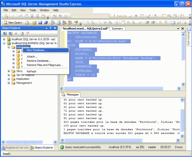Switch to the Summary tab

coord(118,28)
